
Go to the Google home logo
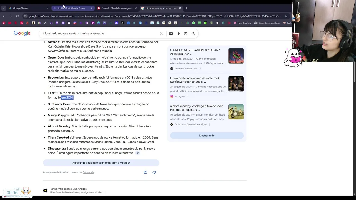click(x=22, y=33)
